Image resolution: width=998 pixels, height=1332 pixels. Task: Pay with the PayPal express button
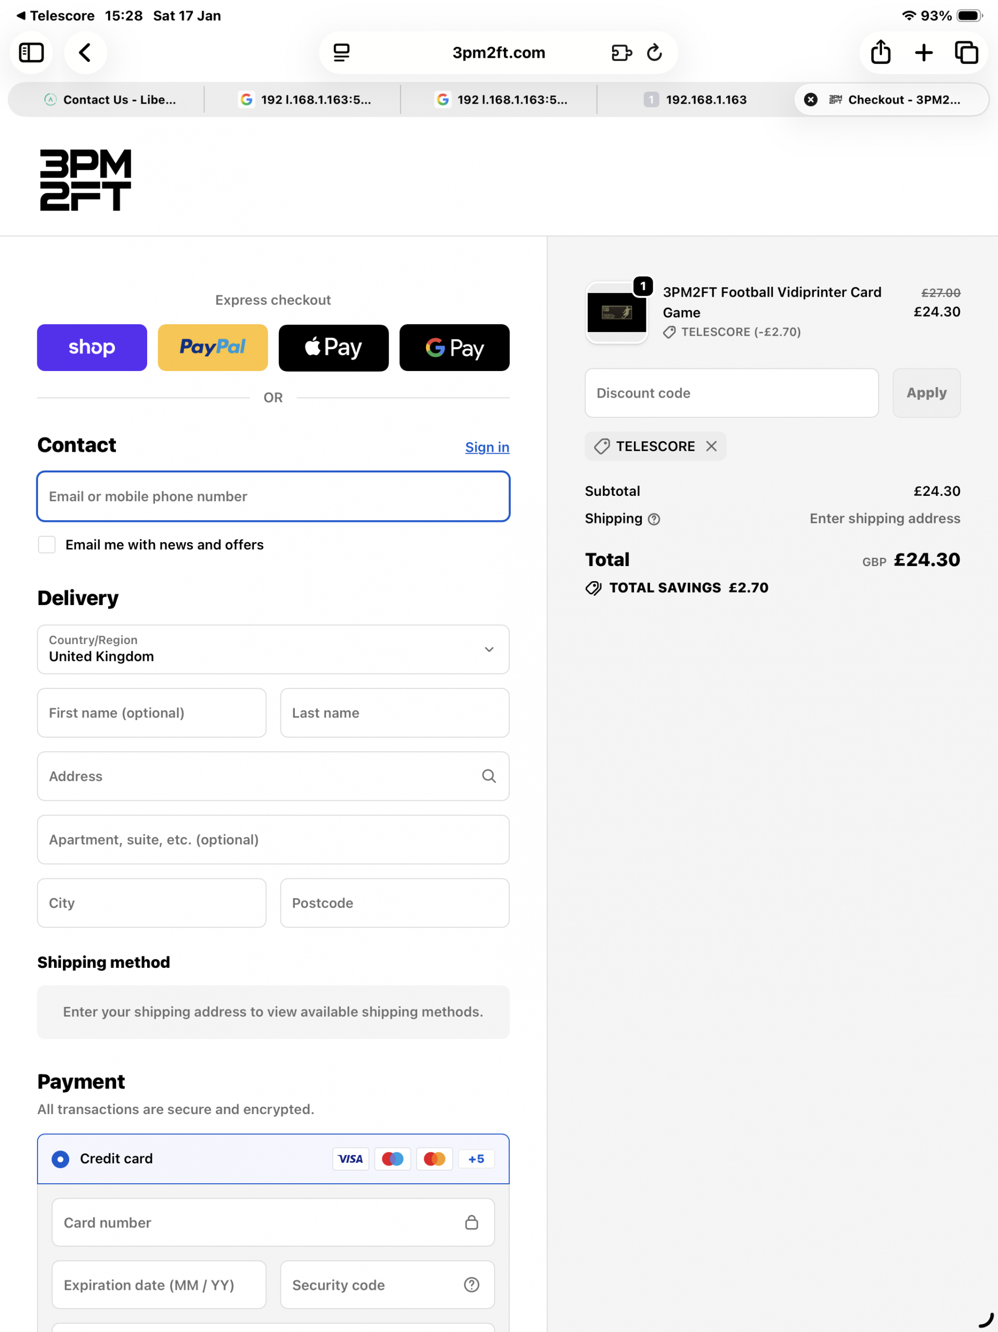tap(213, 348)
